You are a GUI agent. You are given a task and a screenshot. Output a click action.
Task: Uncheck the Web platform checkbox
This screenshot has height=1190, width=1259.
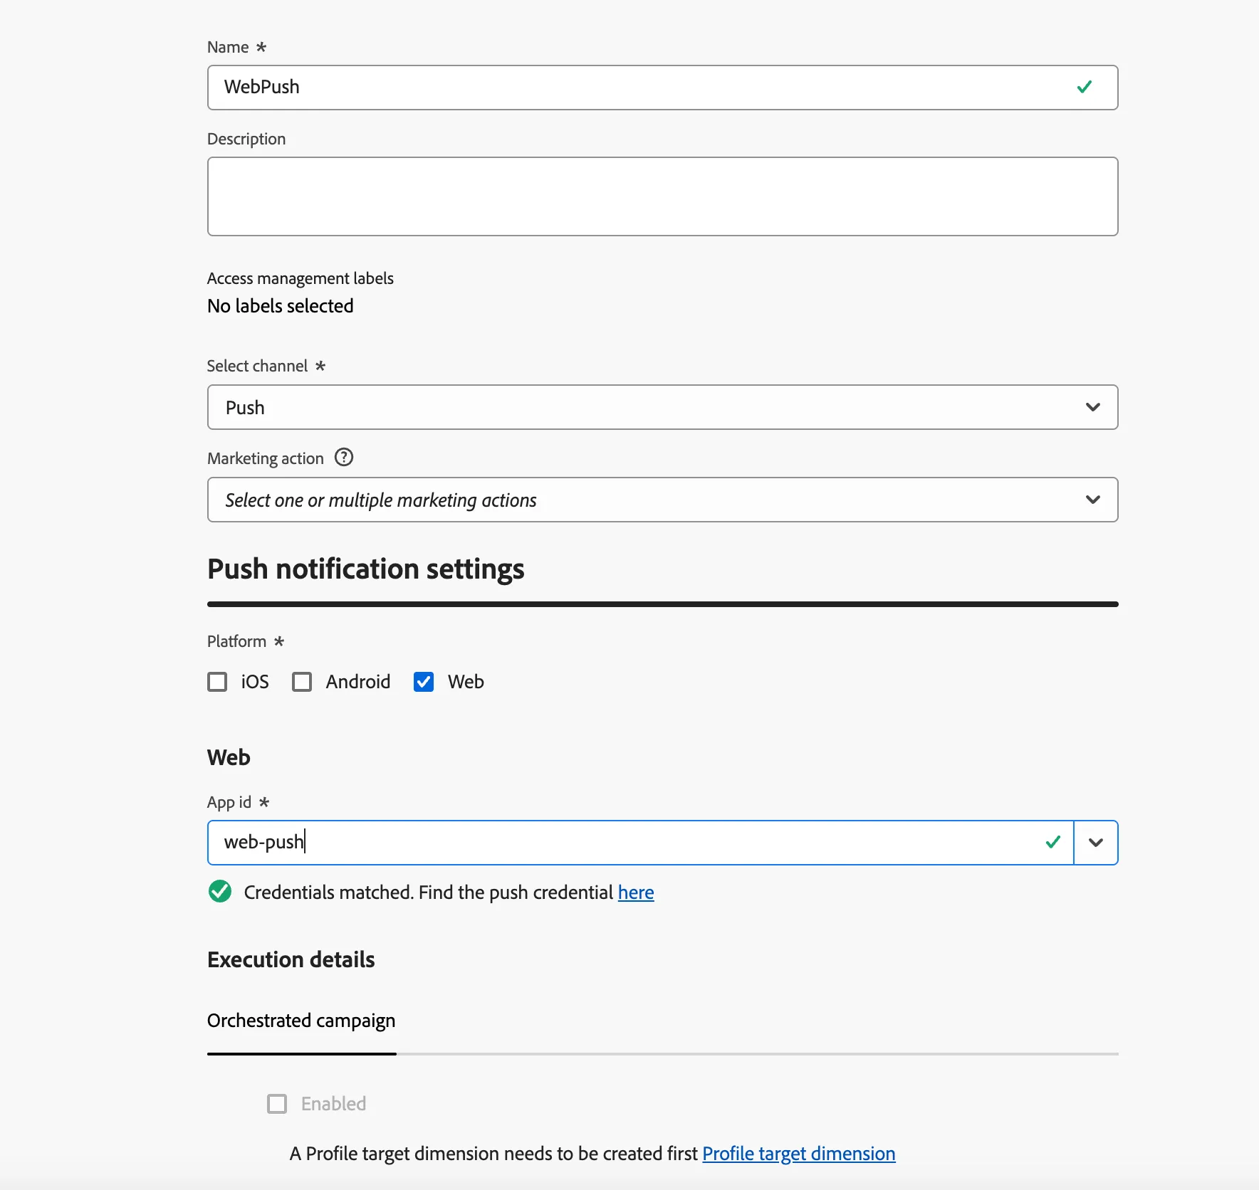pos(424,682)
